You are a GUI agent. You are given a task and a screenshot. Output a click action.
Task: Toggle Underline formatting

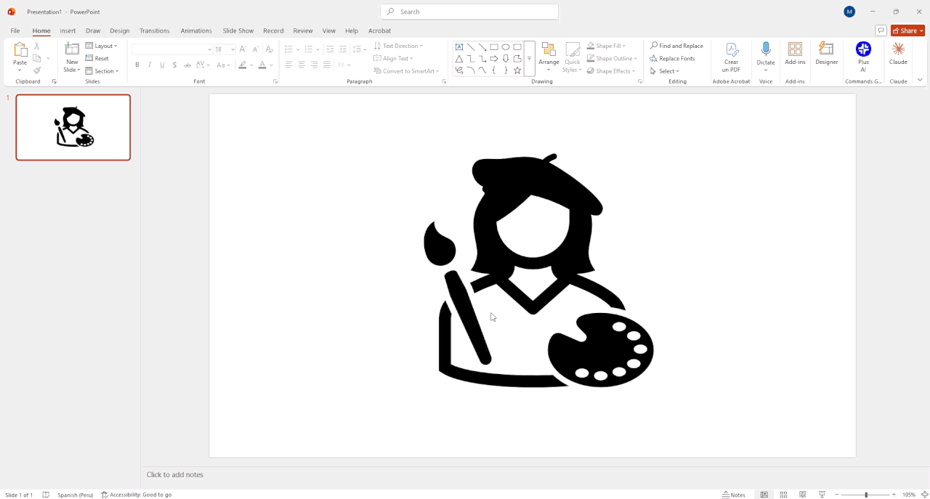pyautogui.click(x=162, y=65)
